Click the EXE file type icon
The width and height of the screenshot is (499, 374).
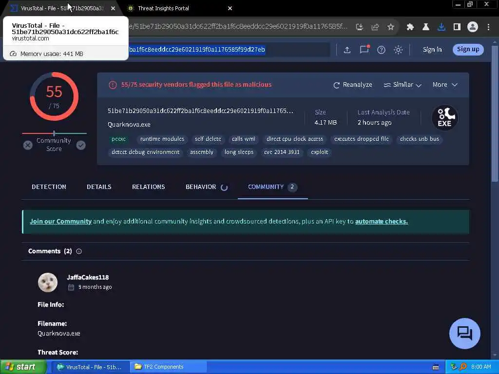point(445,118)
